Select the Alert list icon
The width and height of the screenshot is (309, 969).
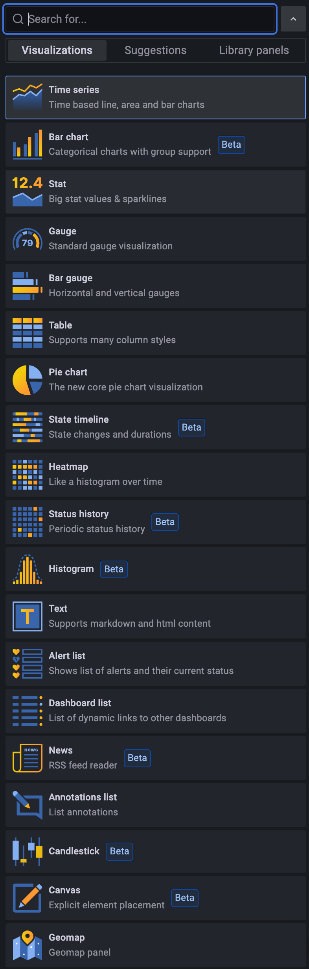click(x=28, y=664)
